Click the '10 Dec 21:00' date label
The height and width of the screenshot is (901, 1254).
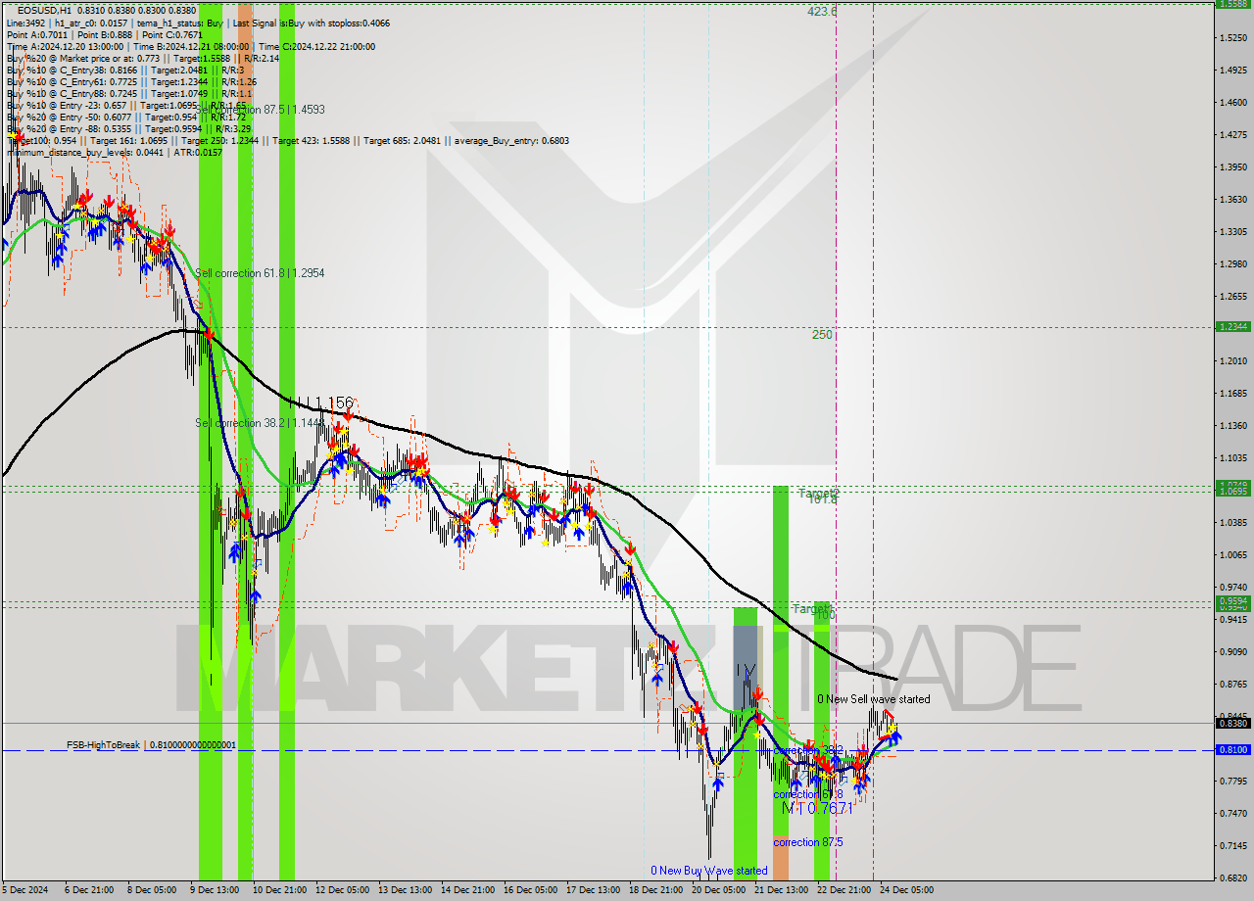tap(279, 890)
